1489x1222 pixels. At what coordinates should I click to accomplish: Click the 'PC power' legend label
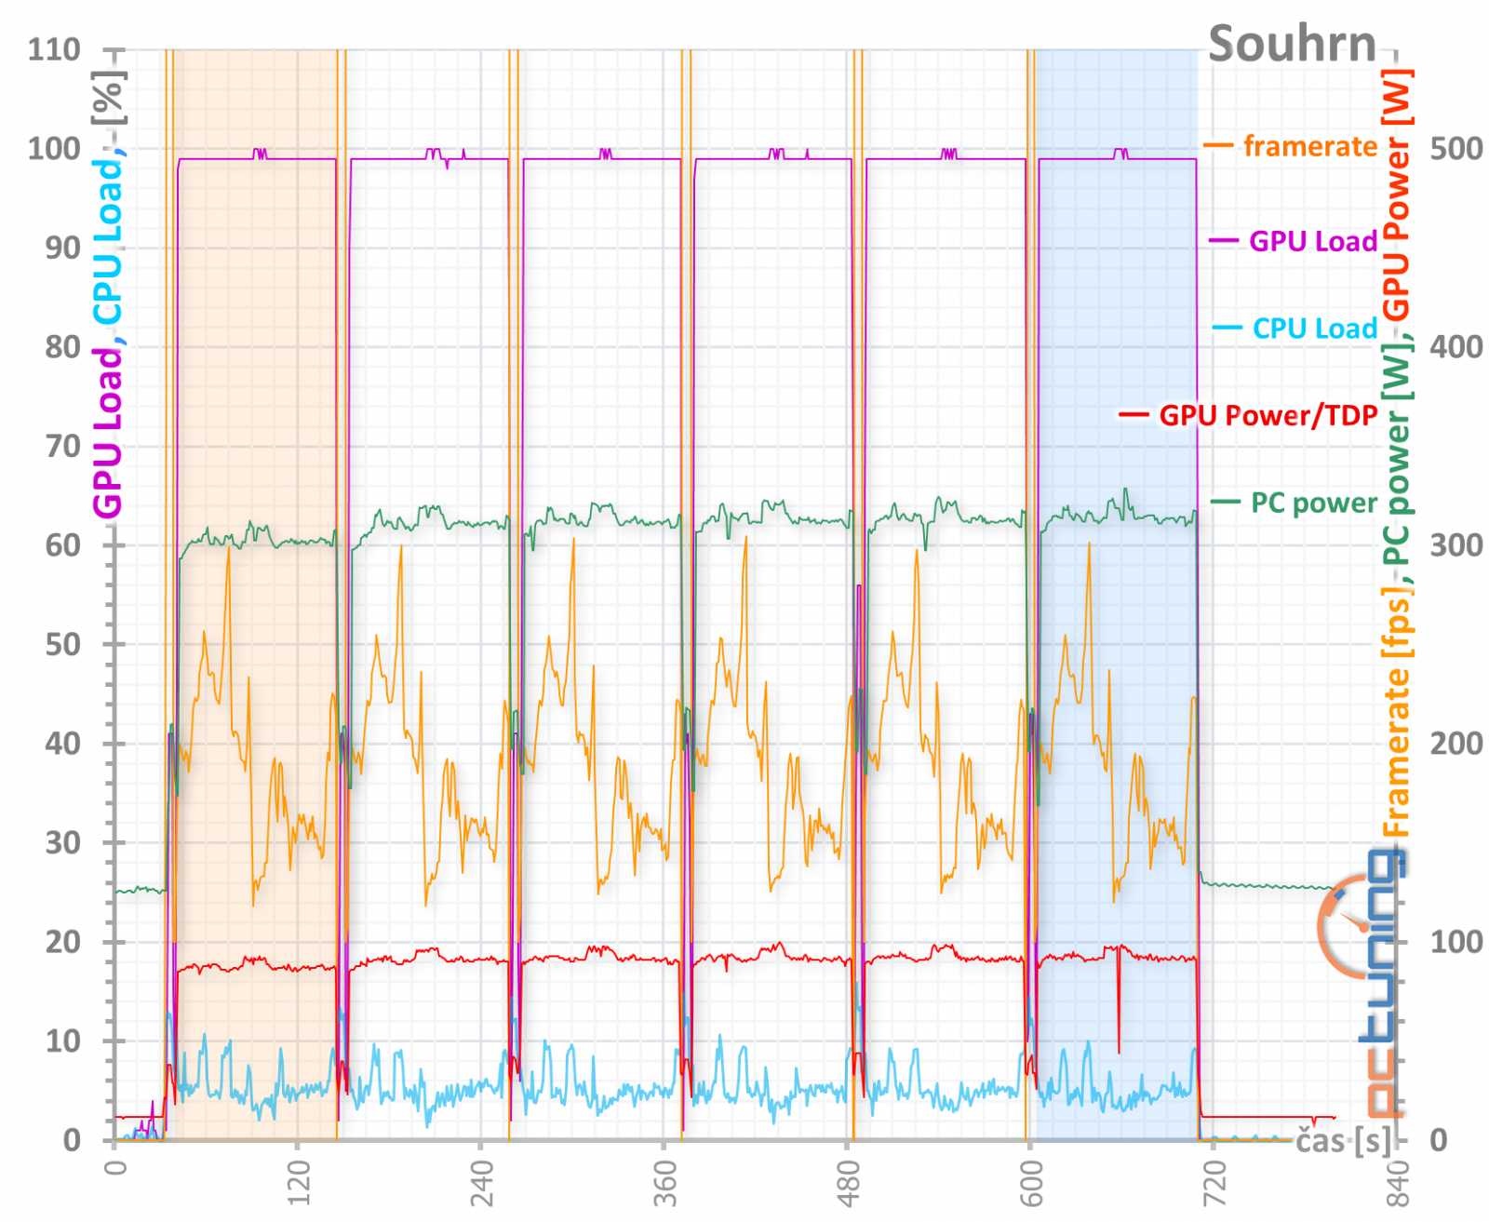1313,503
